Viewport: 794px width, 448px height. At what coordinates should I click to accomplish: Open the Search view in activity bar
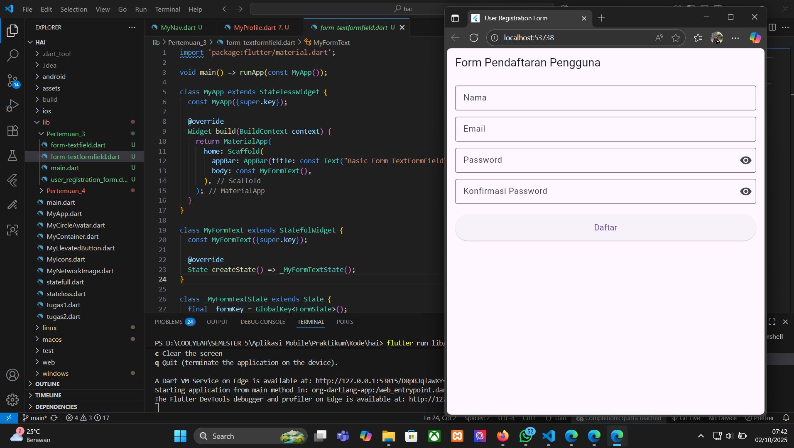[12, 55]
